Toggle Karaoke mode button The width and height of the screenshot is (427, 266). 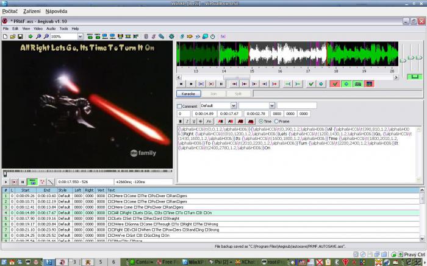click(x=188, y=94)
